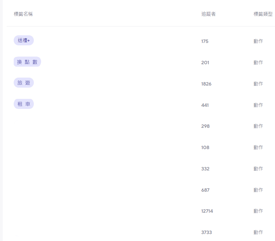Click 動作 type in the 租車 row

point(258,105)
